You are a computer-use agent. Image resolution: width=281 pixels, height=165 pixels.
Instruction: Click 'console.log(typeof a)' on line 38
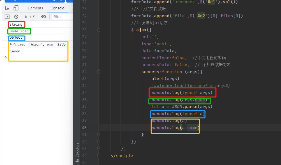click(x=178, y=114)
